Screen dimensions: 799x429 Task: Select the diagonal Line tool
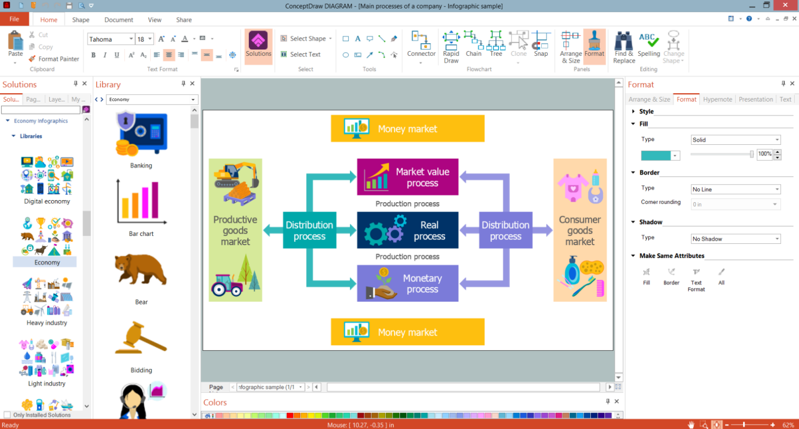382,39
